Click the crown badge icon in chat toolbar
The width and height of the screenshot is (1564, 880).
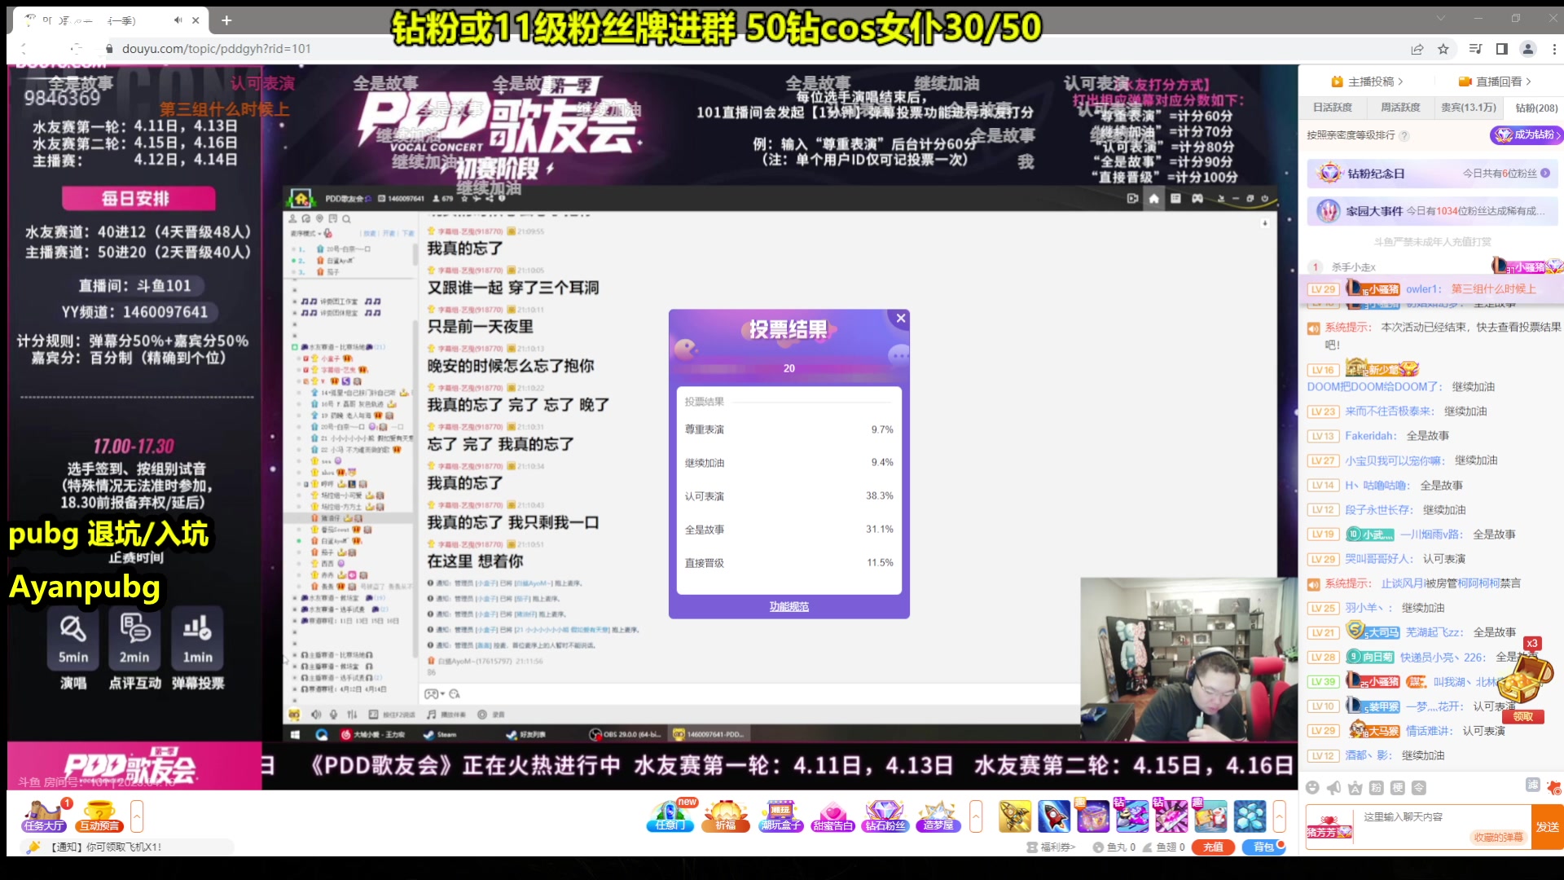[x=1355, y=787]
